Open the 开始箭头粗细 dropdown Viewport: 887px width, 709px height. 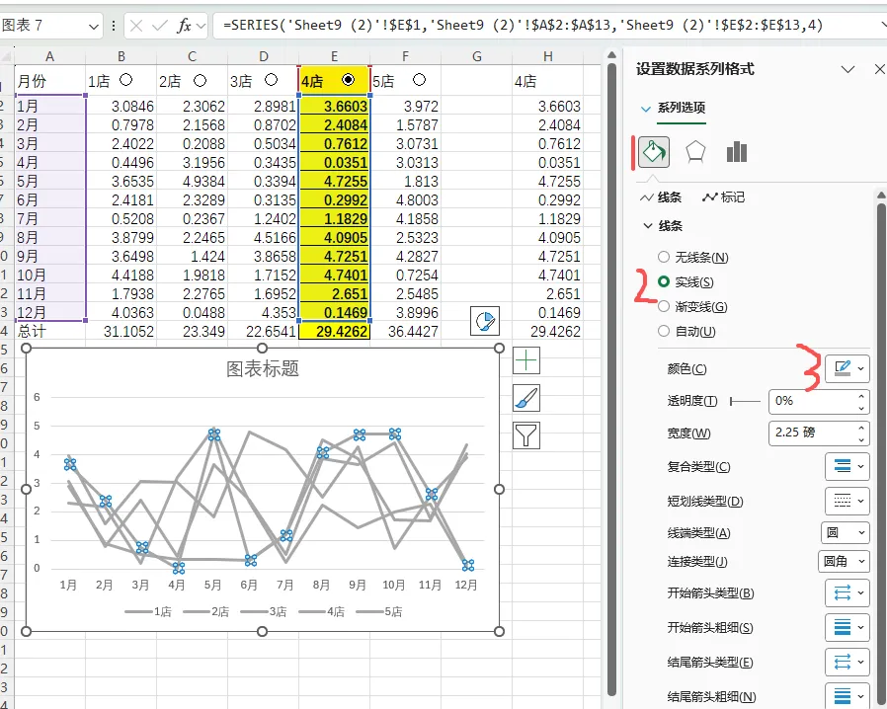click(847, 628)
